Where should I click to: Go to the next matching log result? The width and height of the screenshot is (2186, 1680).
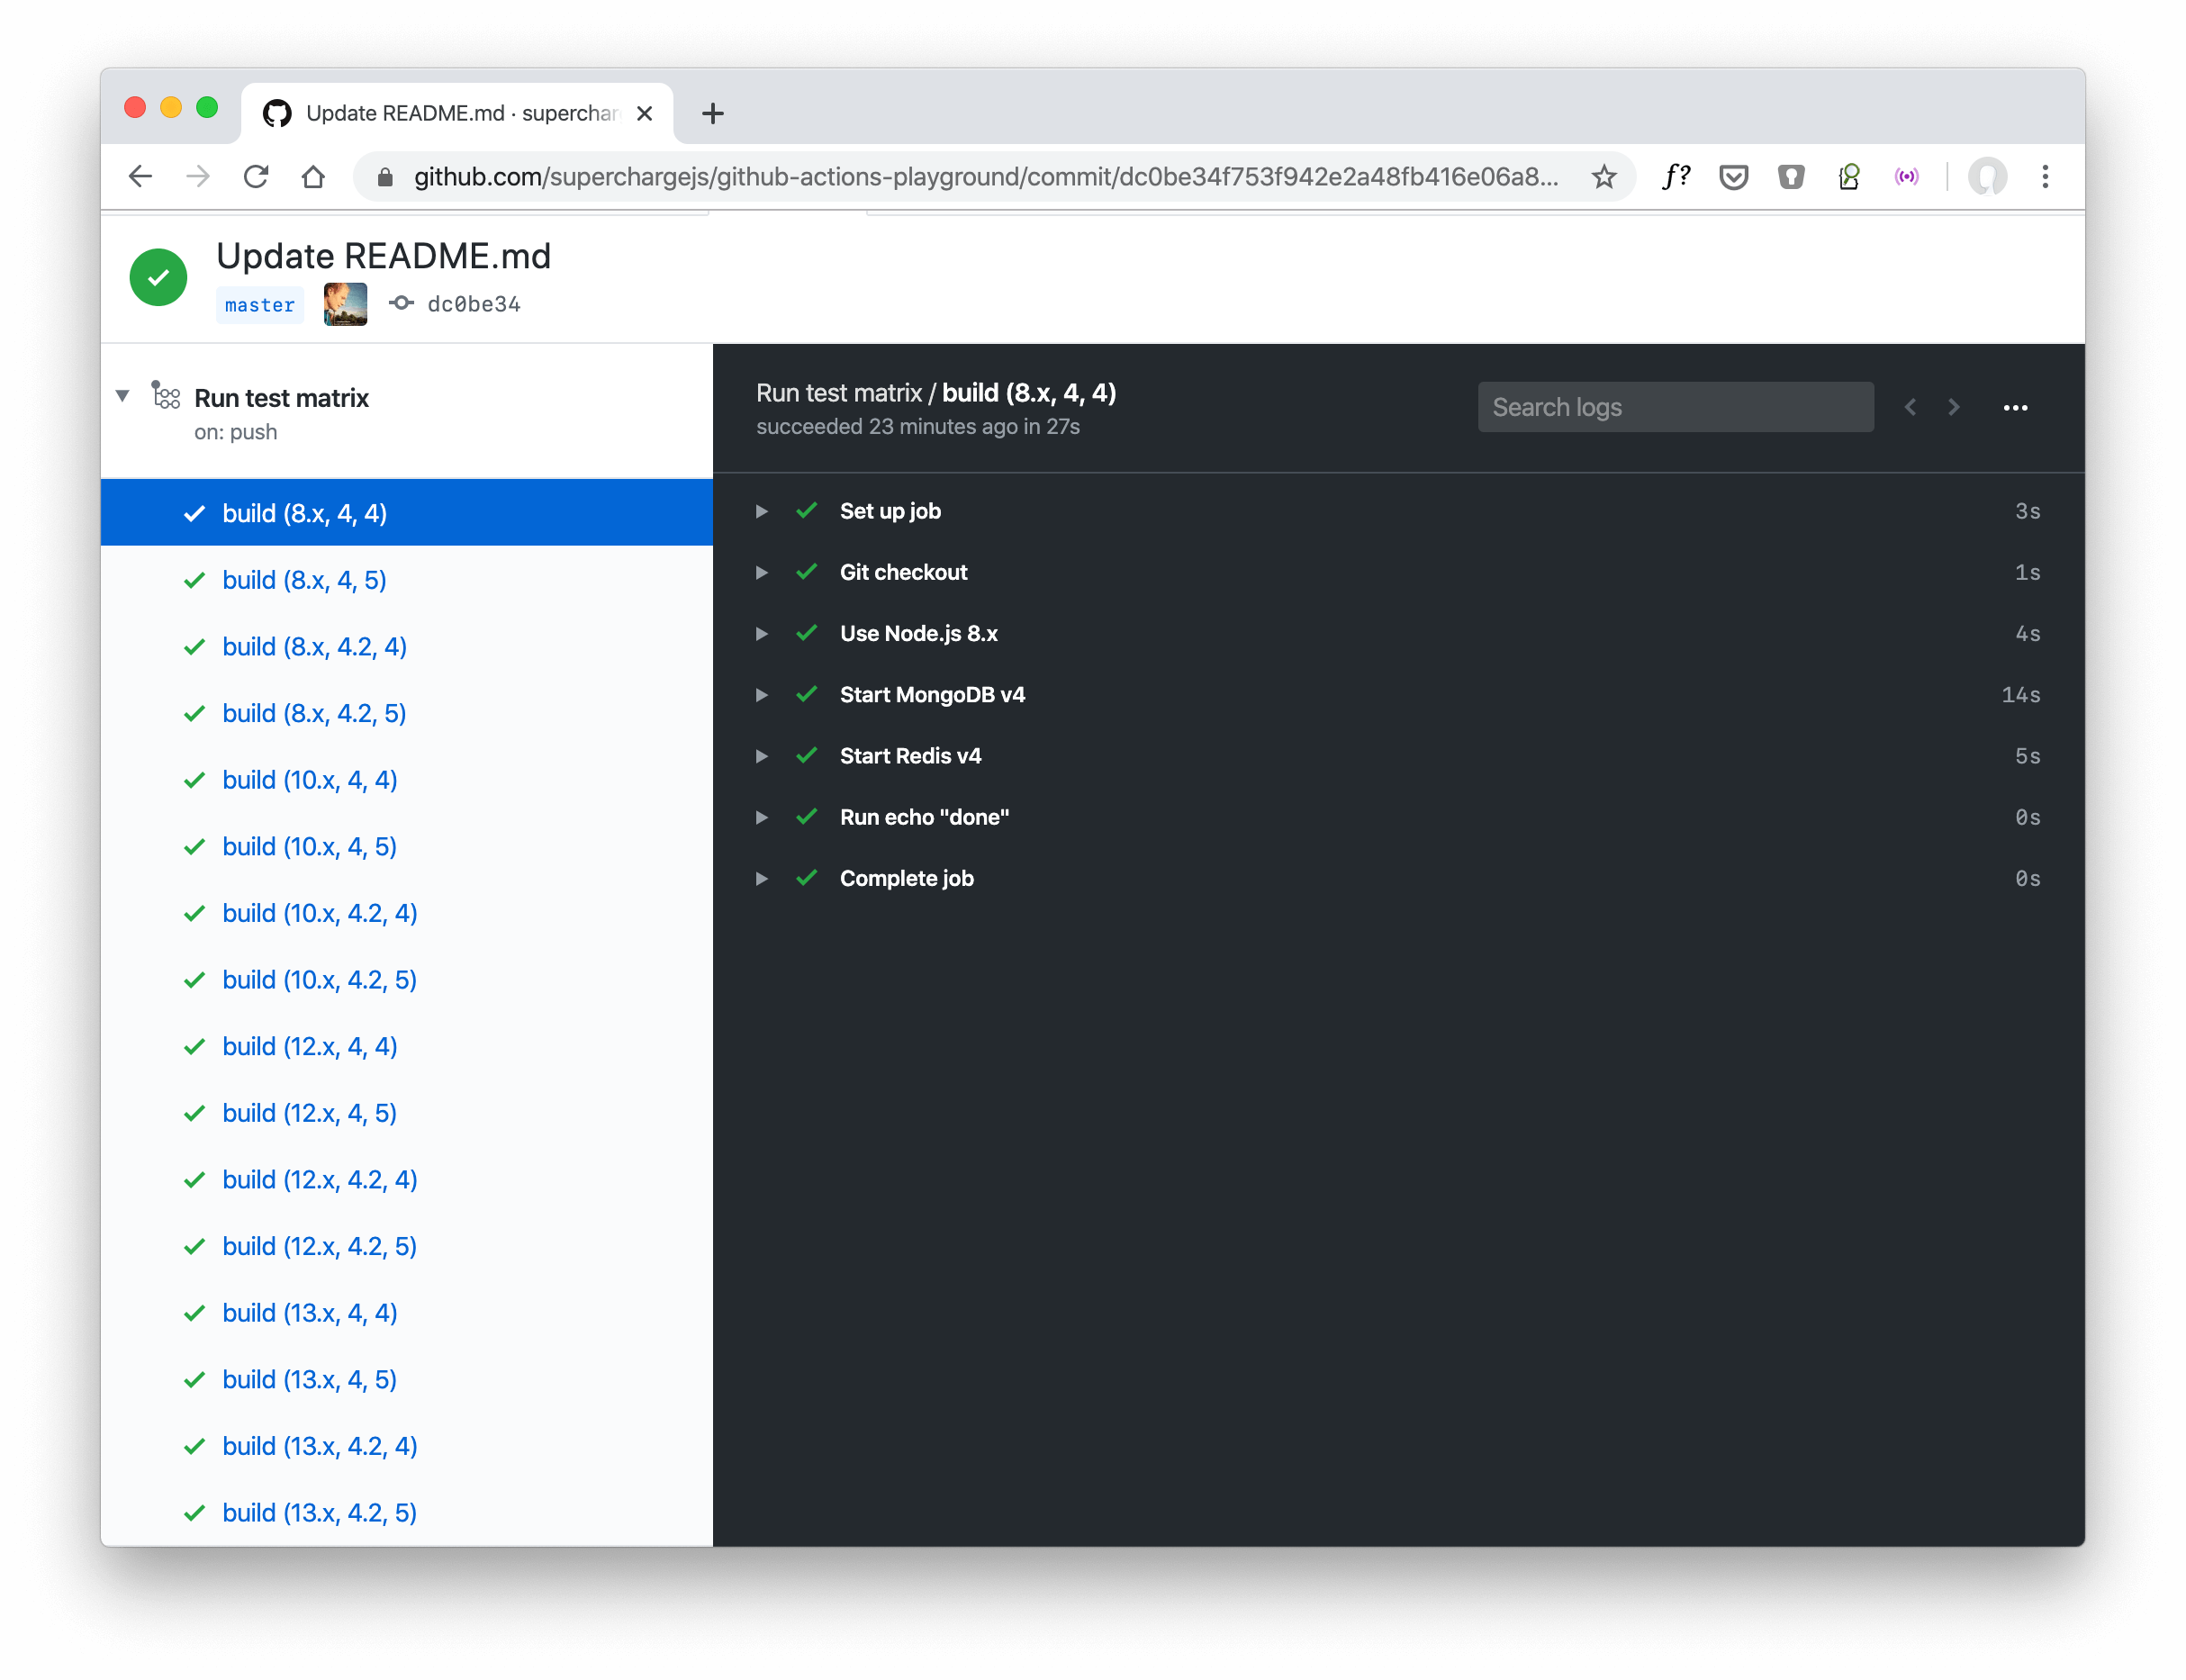(x=1952, y=407)
